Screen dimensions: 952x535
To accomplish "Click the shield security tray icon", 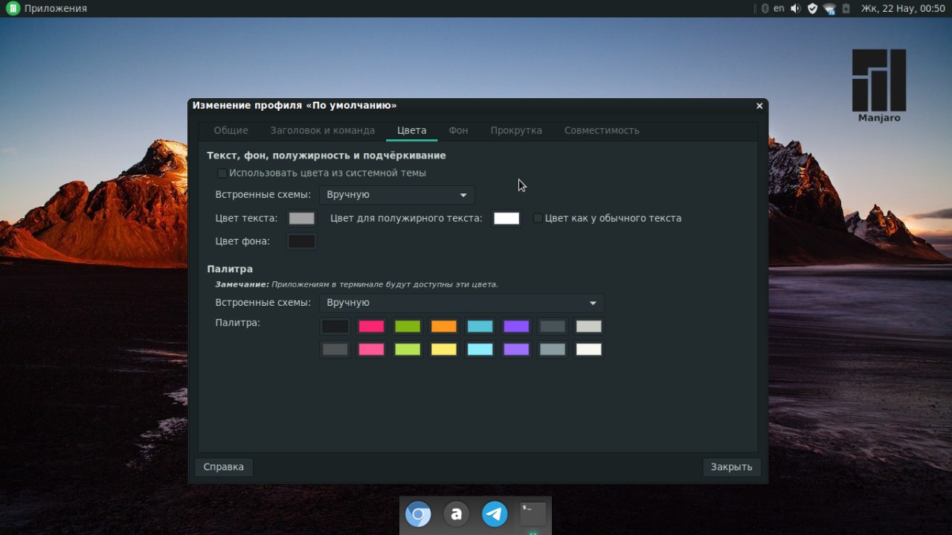I will [x=812, y=8].
